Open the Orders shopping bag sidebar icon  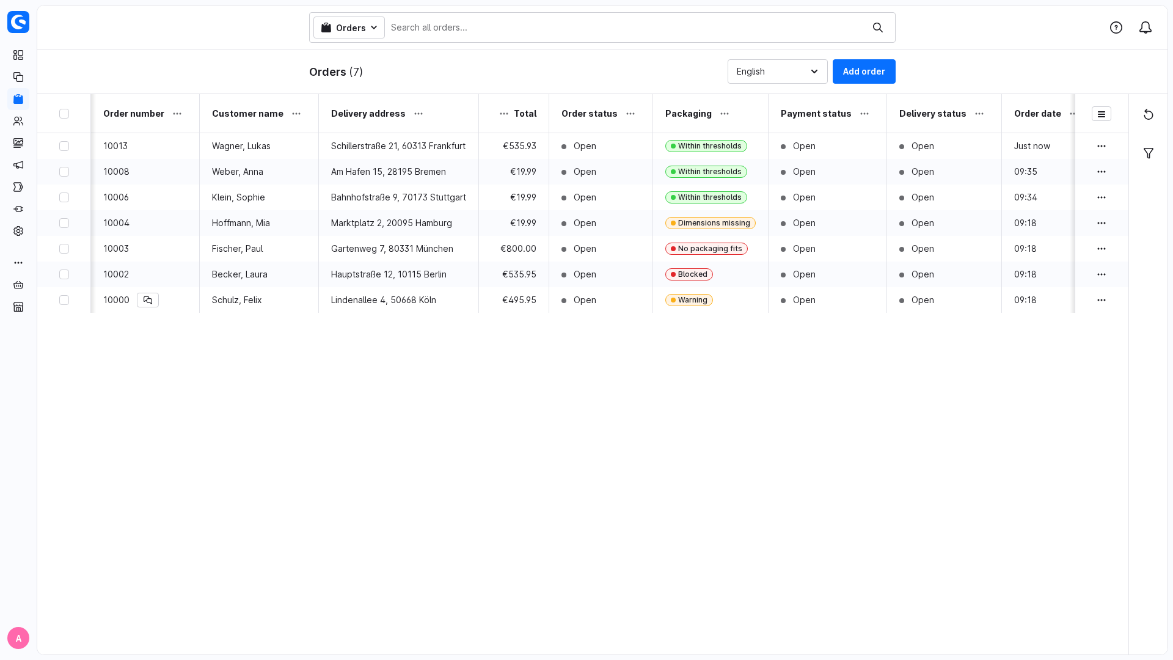(18, 99)
